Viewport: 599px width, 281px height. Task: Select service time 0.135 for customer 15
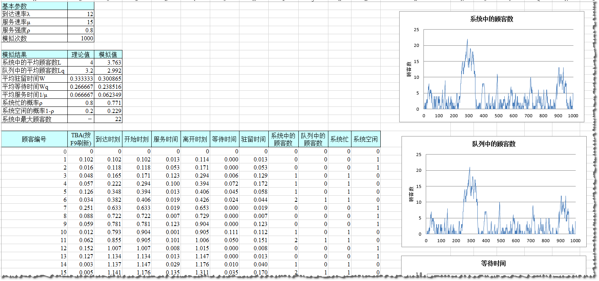click(166, 273)
